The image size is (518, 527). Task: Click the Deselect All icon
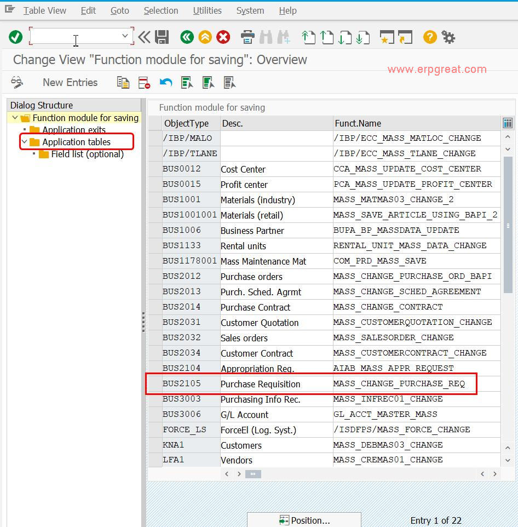[x=230, y=82]
